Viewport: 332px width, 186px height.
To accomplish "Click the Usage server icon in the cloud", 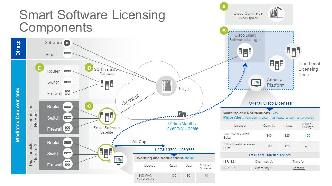I will (166, 86).
